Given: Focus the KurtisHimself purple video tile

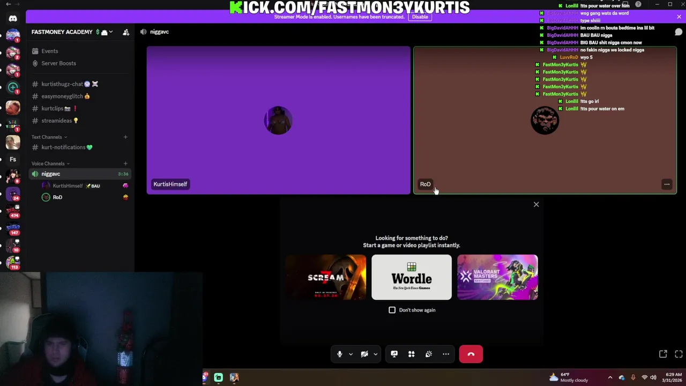Looking at the screenshot, I should tap(279, 120).
